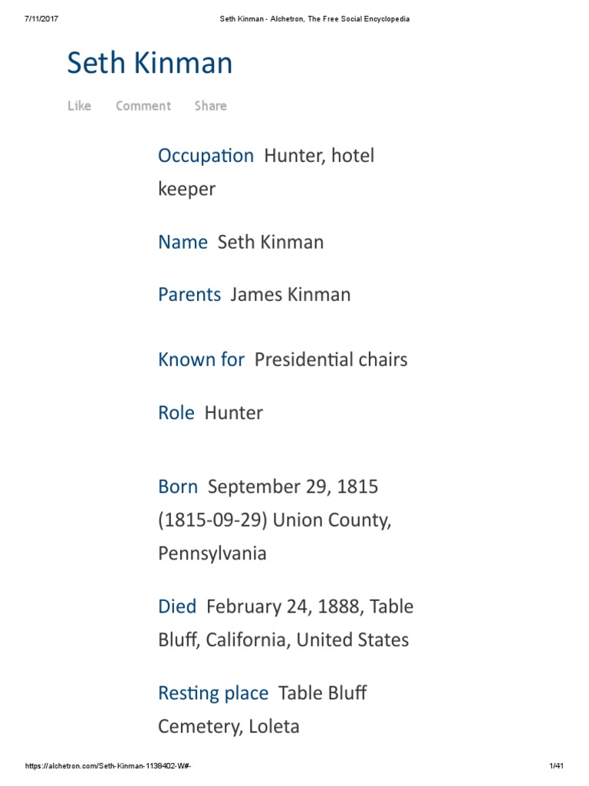The image size is (589, 786).
Task: Click the Resting place label
Action: point(213,693)
